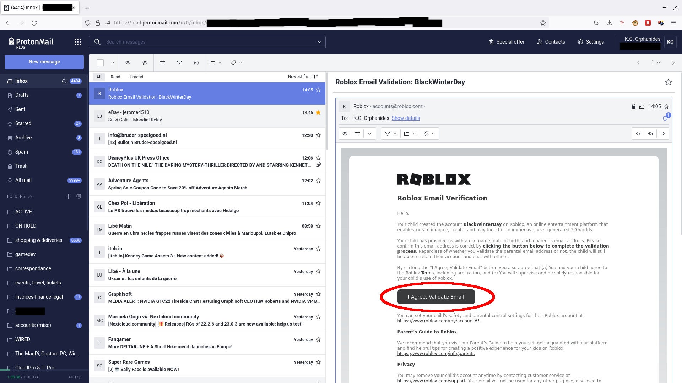This screenshot has height=383, width=682.
Task: Star the open Roblox email header
Action: pos(666,106)
